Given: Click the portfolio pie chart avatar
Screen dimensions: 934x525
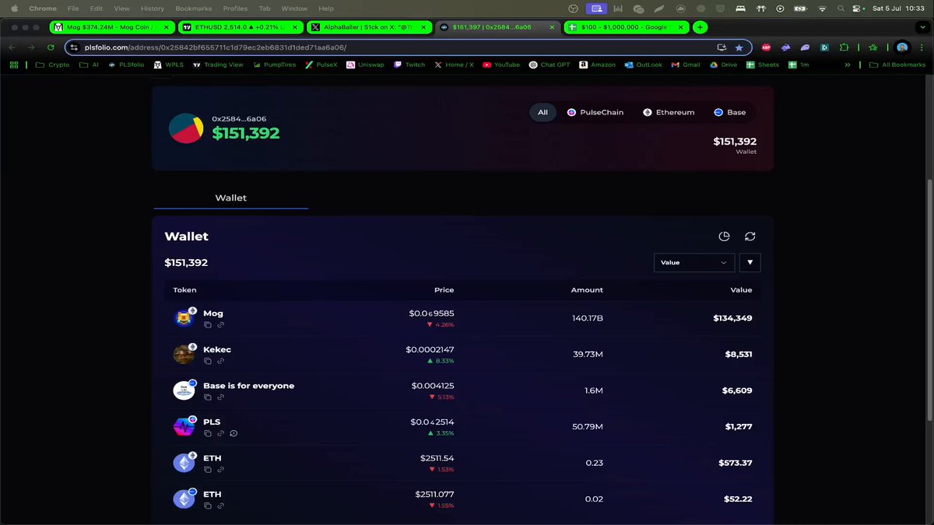Looking at the screenshot, I should click(186, 128).
